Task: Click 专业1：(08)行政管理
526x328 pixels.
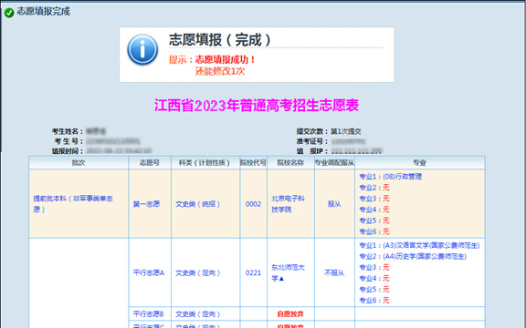Action: (391, 177)
